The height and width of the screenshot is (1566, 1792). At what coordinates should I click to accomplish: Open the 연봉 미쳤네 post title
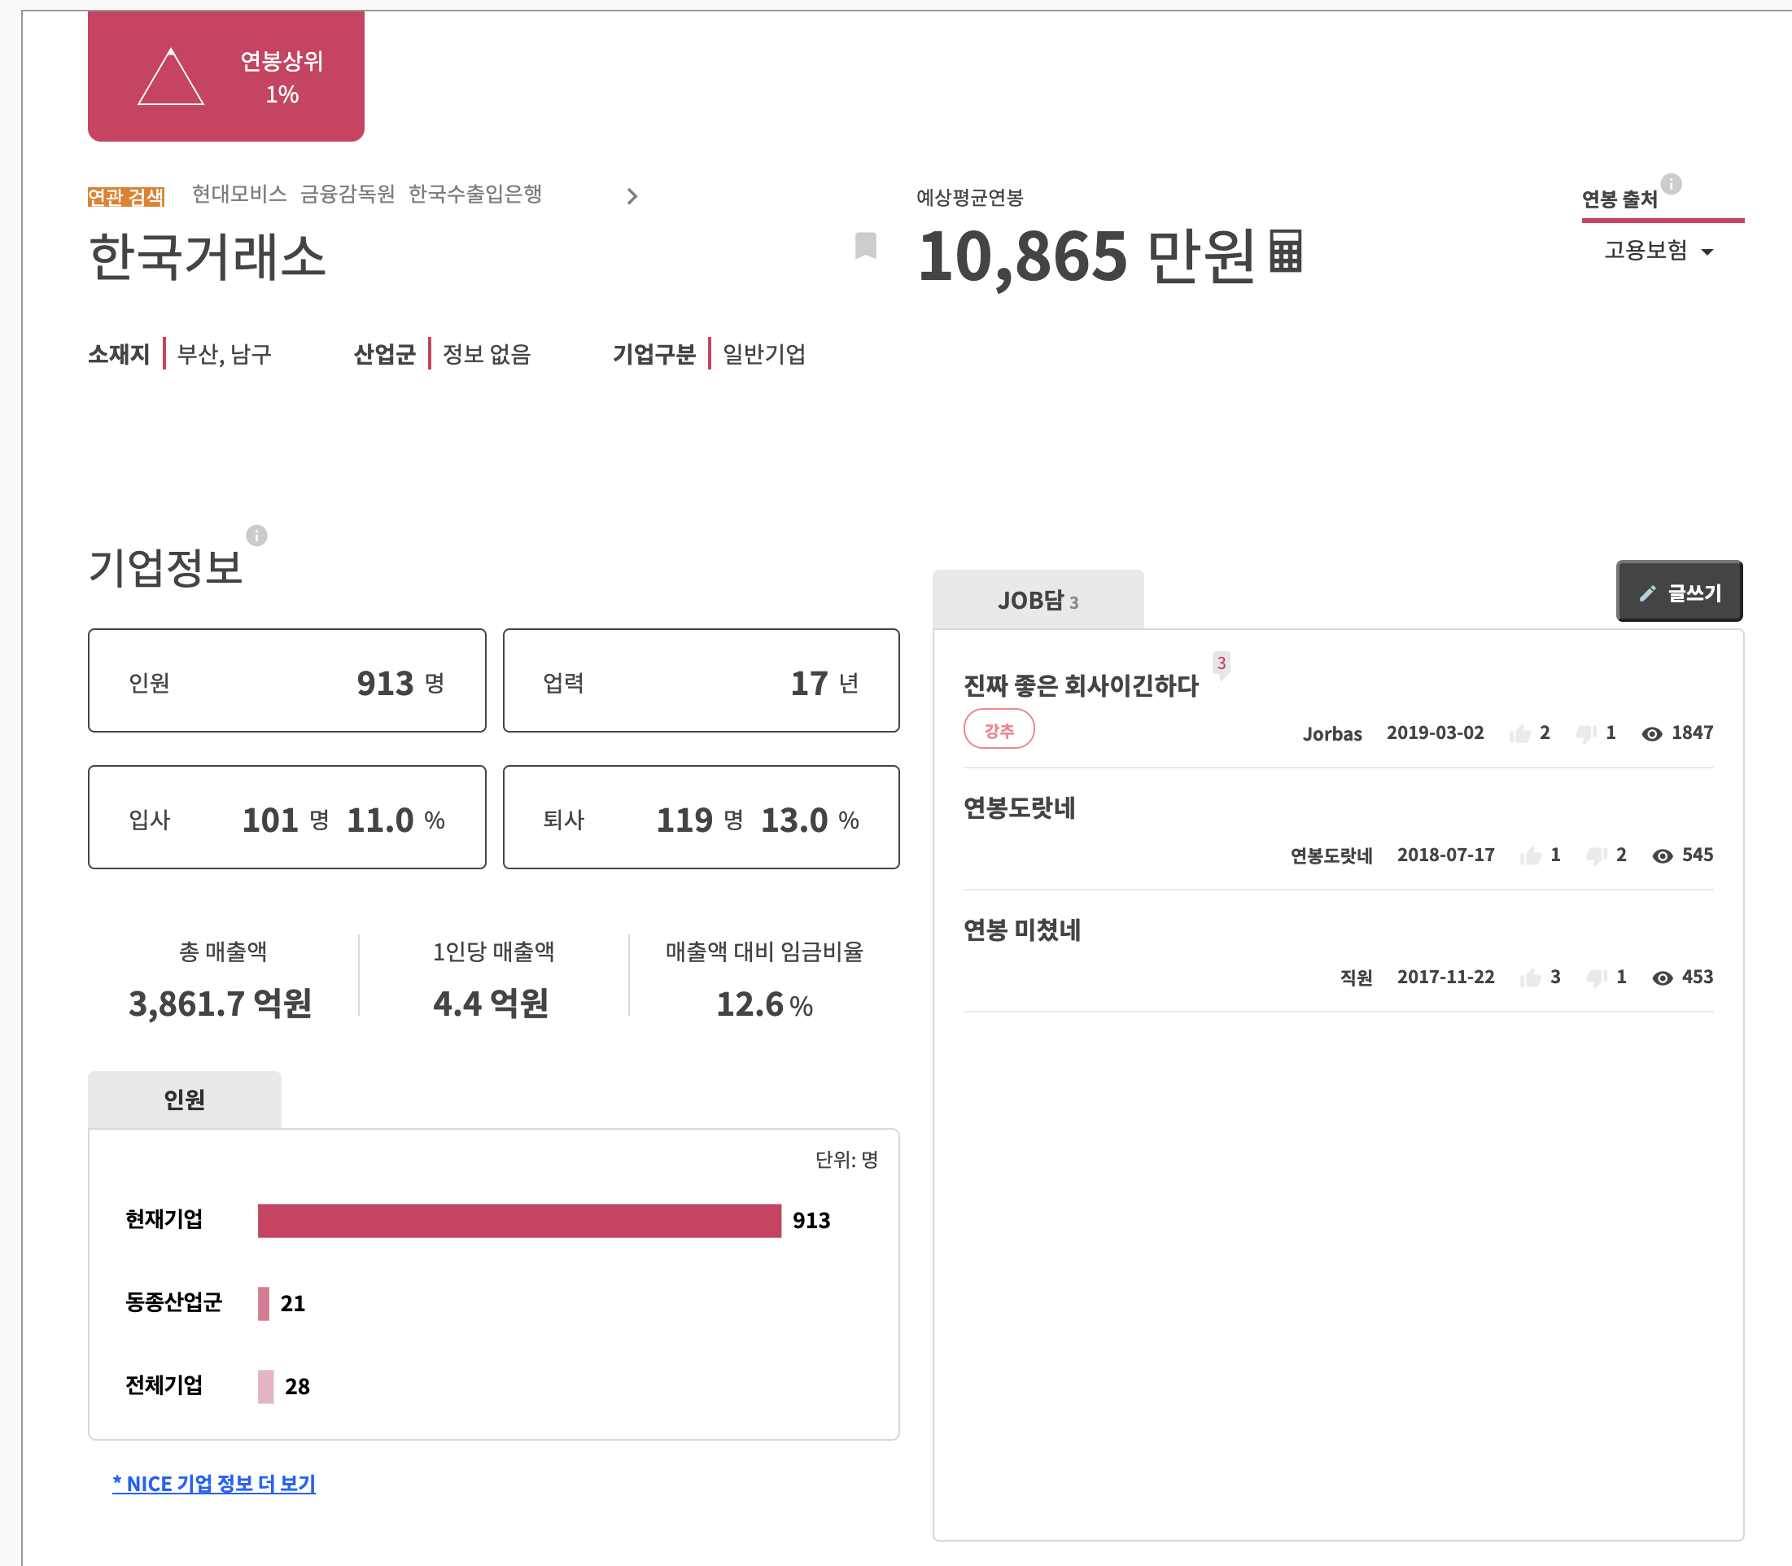(1021, 930)
